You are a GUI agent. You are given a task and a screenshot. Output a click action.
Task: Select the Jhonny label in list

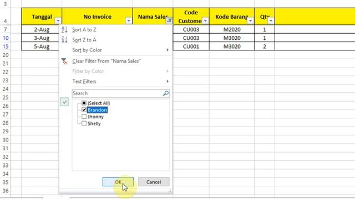(x=95, y=117)
